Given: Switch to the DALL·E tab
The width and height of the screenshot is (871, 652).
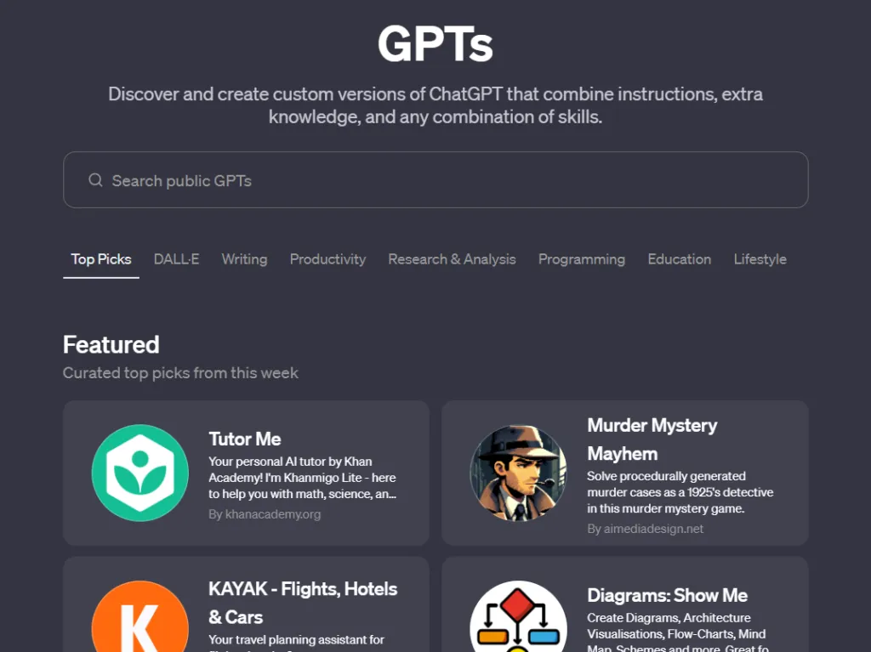Looking at the screenshot, I should [176, 259].
